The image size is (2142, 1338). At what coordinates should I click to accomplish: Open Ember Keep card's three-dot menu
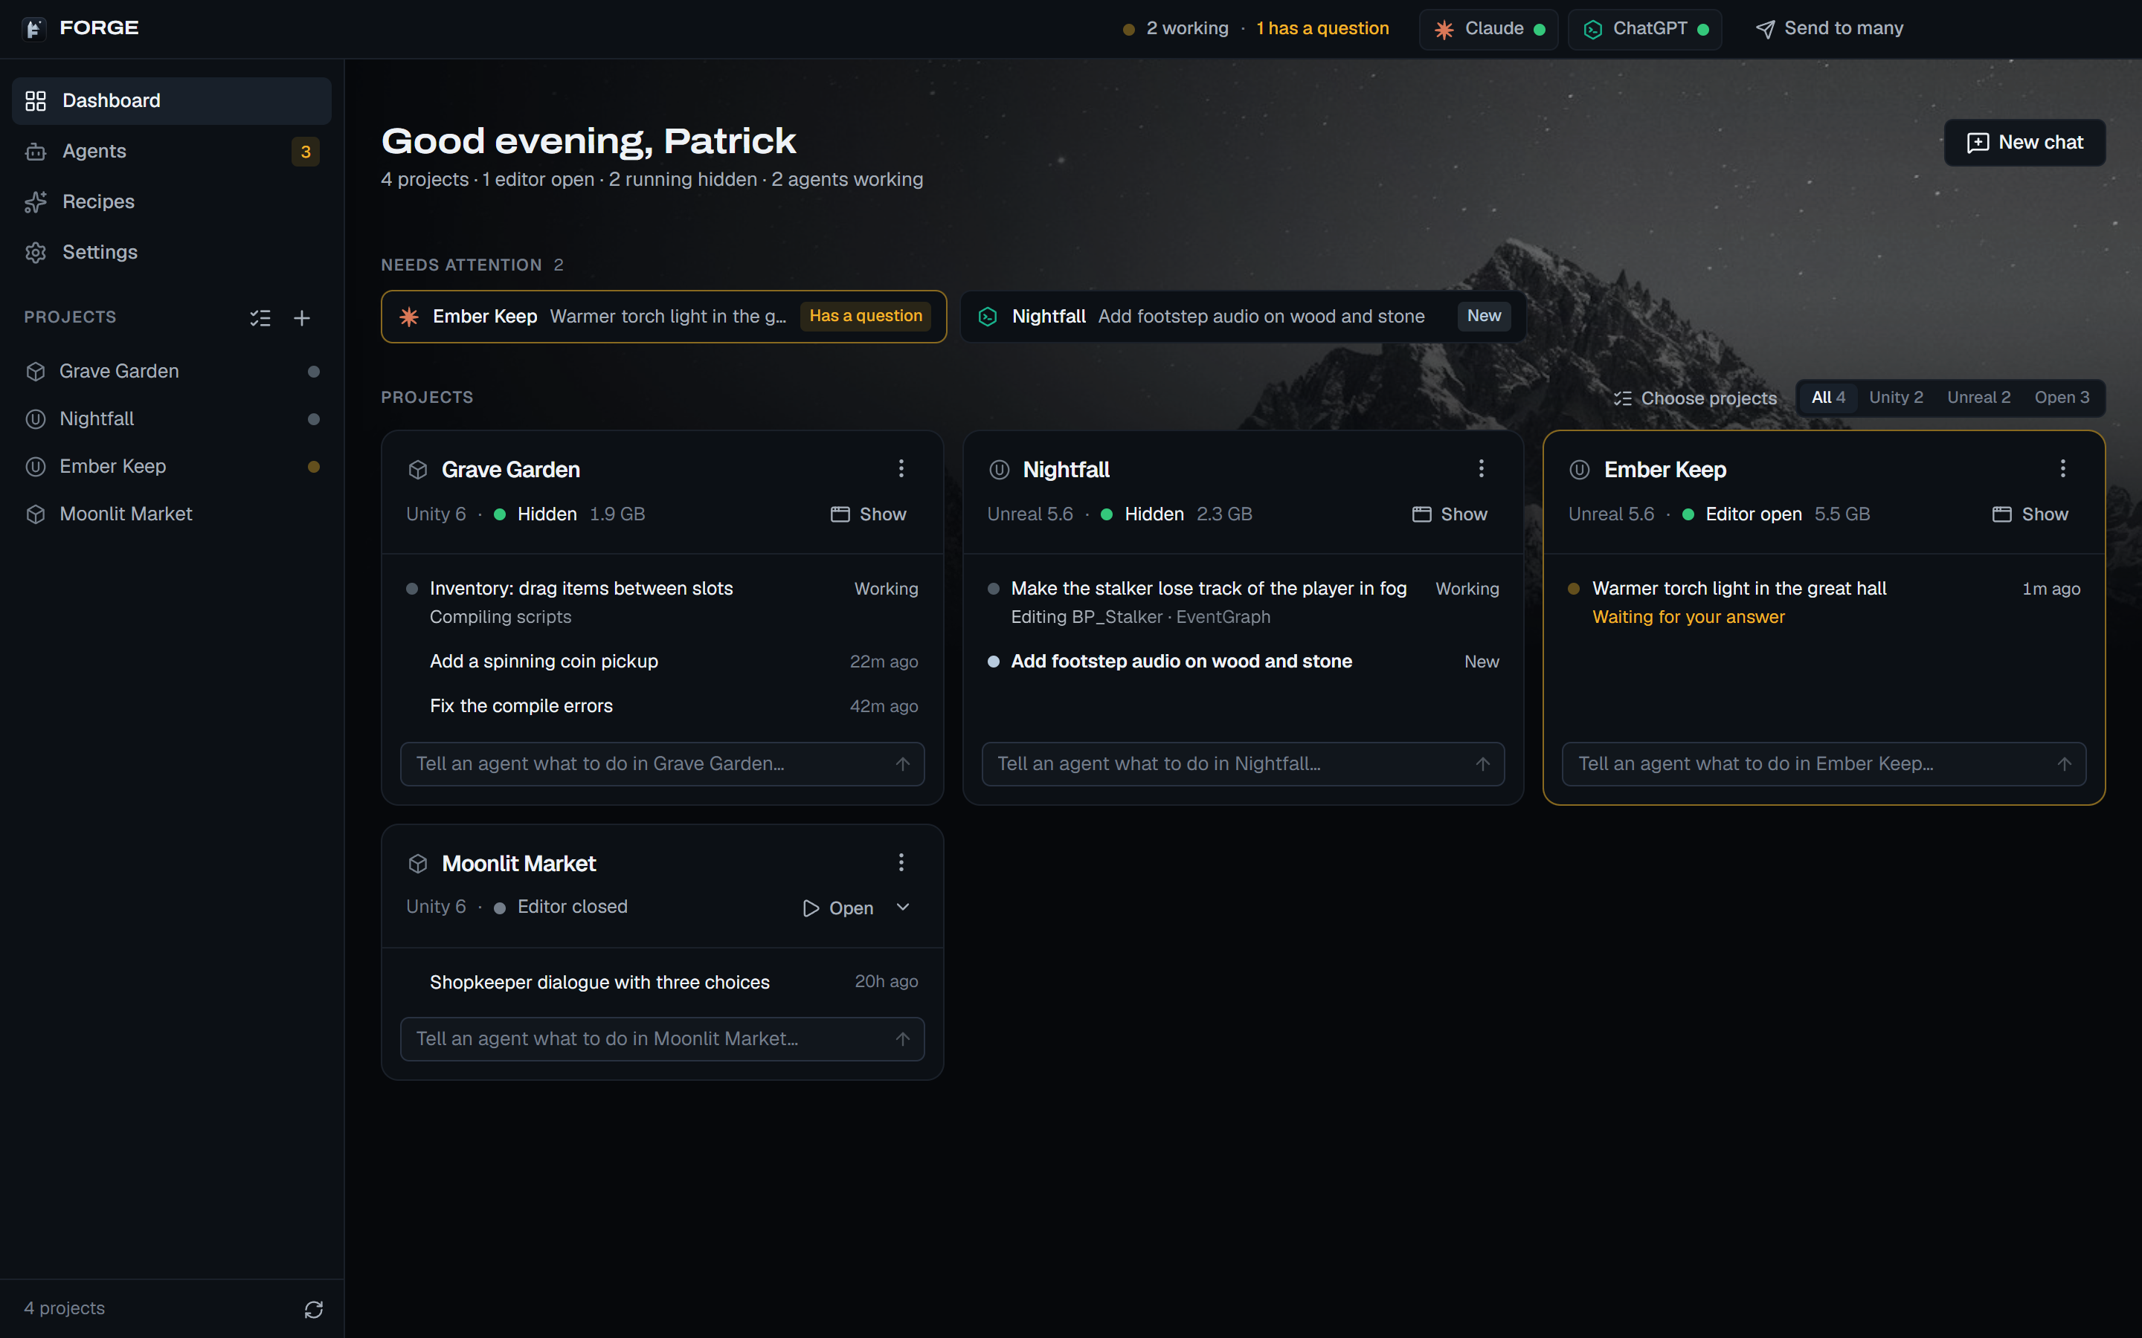[2062, 468]
